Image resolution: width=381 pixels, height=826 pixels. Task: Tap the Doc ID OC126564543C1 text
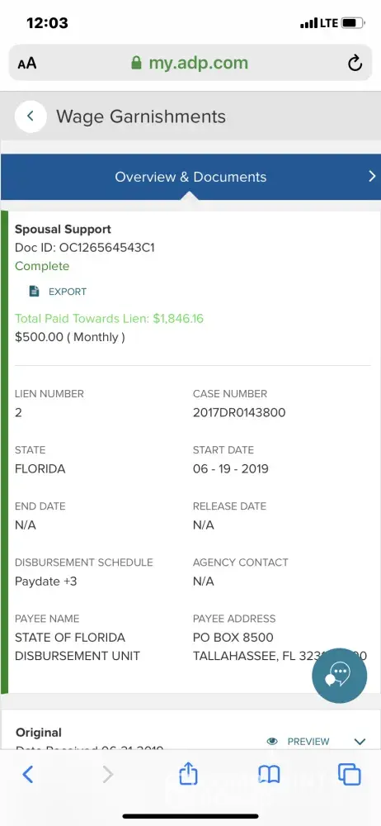(85, 248)
